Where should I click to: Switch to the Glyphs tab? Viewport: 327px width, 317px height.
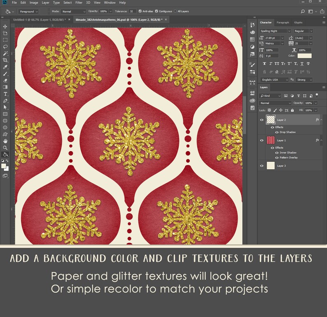pos(298,22)
